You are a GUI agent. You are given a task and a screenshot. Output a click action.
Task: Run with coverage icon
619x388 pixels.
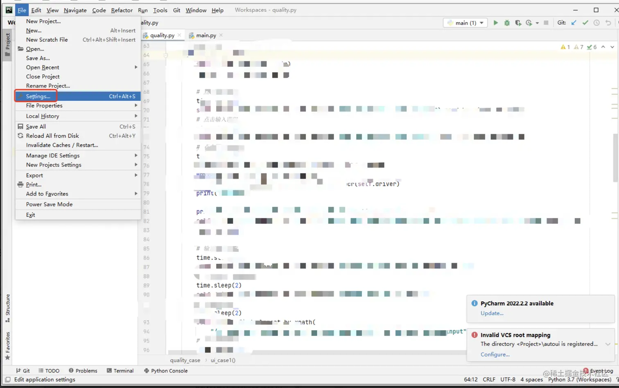coord(518,23)
